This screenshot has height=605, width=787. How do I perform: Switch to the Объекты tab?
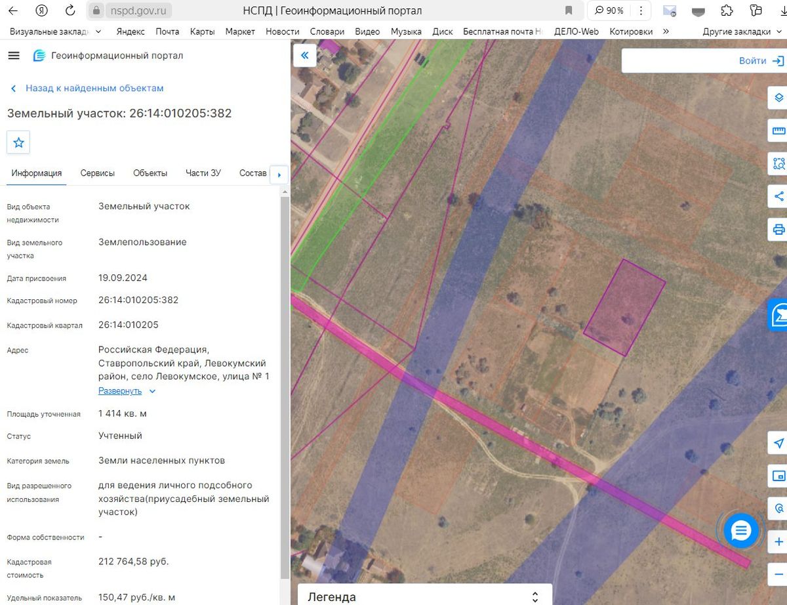tap(150, 173)
